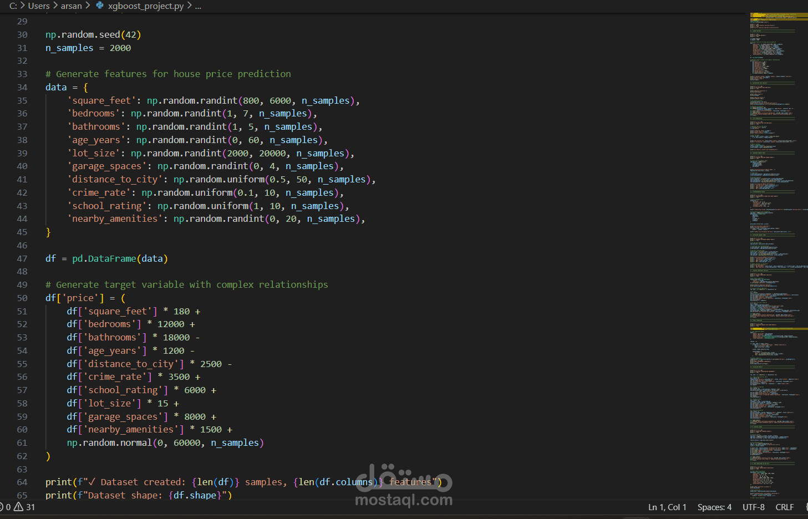Click np.random.normal(0, 60000, n_samples) line
This screenshot has height=519, width=808.
point(165,442)
